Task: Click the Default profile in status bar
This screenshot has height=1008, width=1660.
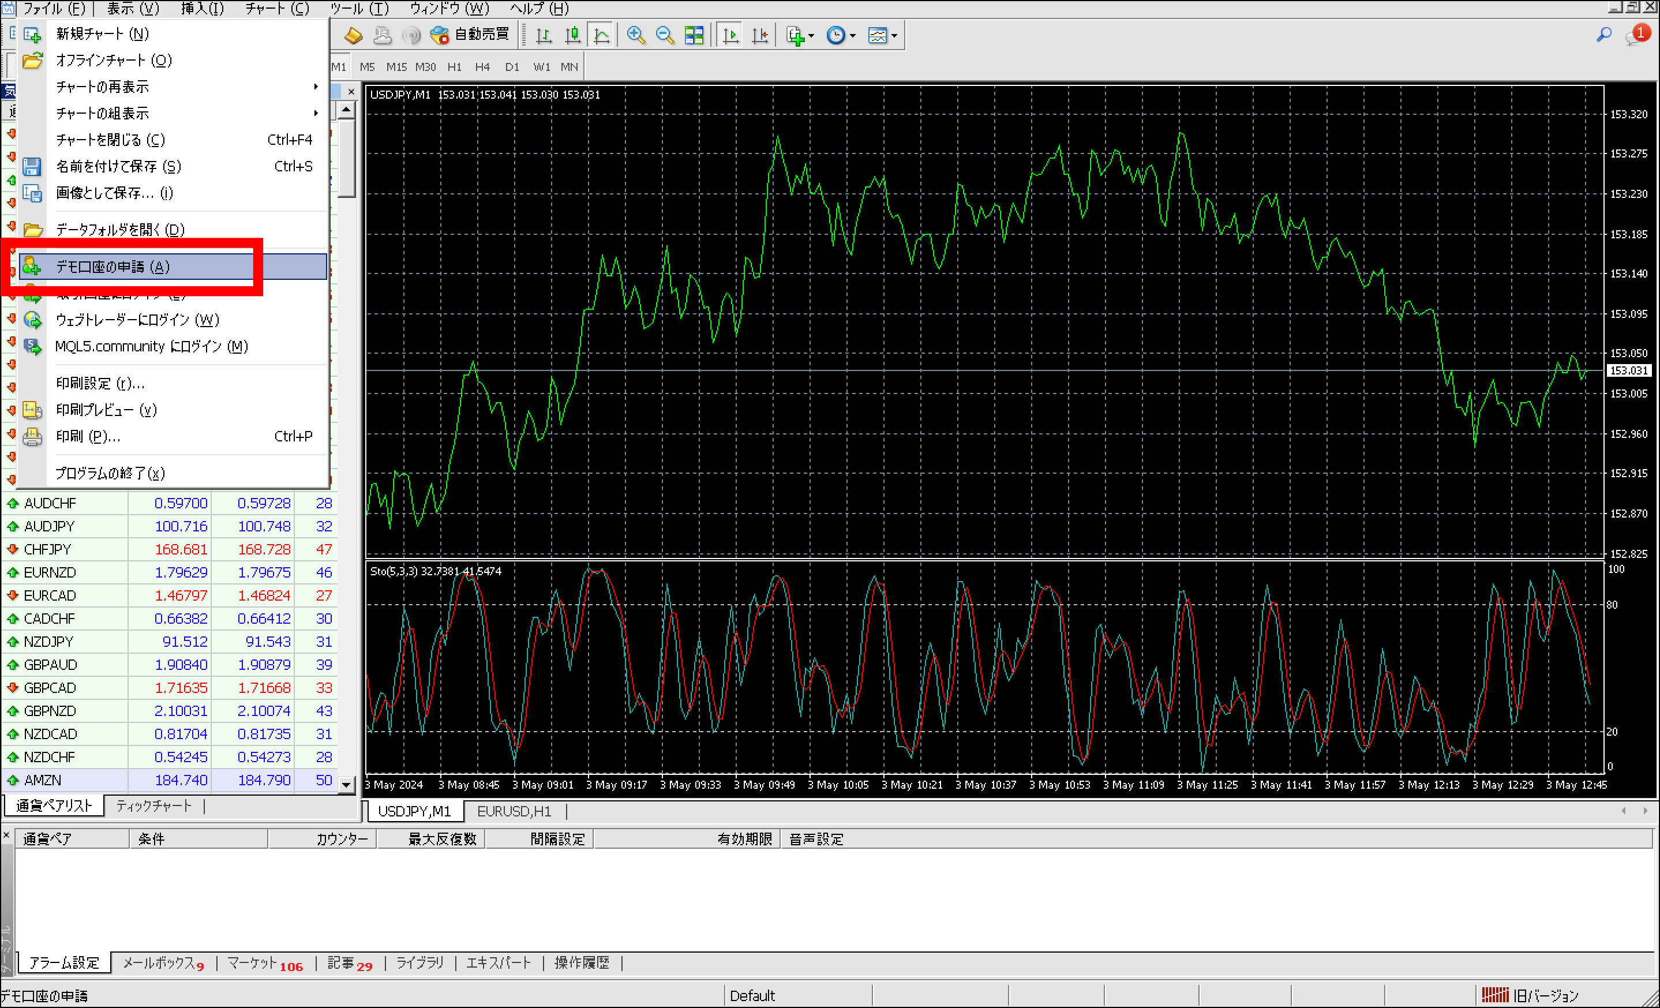Action: (x=752, y=995)
